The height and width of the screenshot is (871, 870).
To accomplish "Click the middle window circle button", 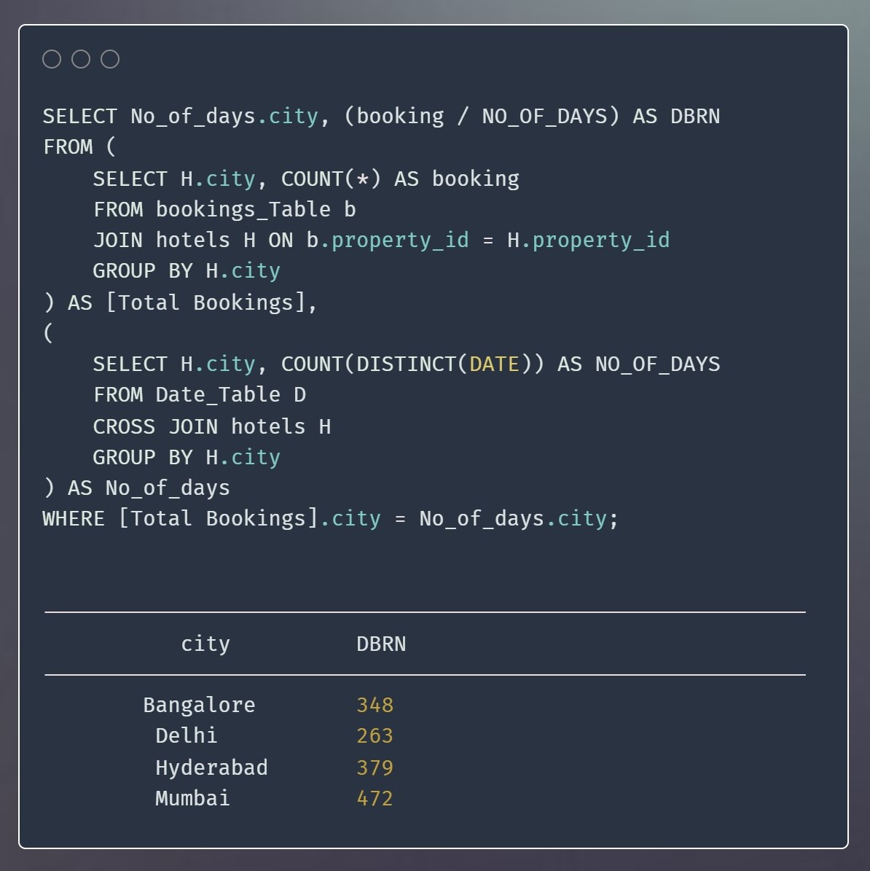I will tap(81, 59).
